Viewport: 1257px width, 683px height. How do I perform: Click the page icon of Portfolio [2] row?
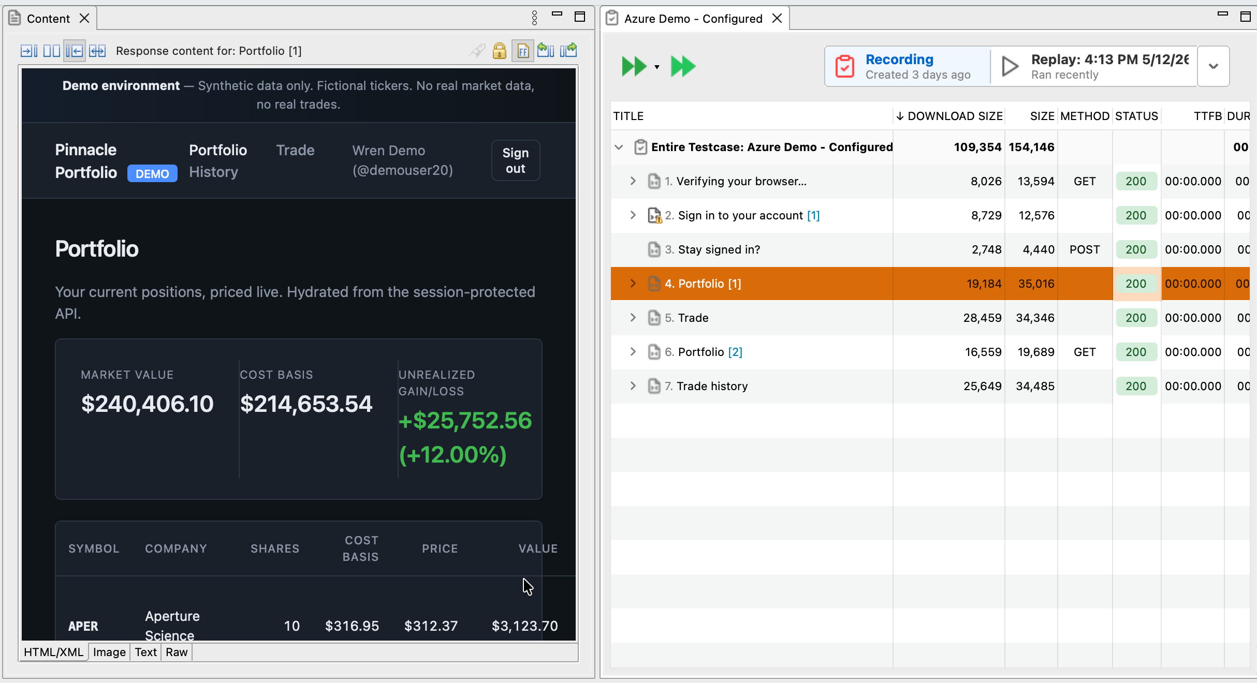pos(654,352)
